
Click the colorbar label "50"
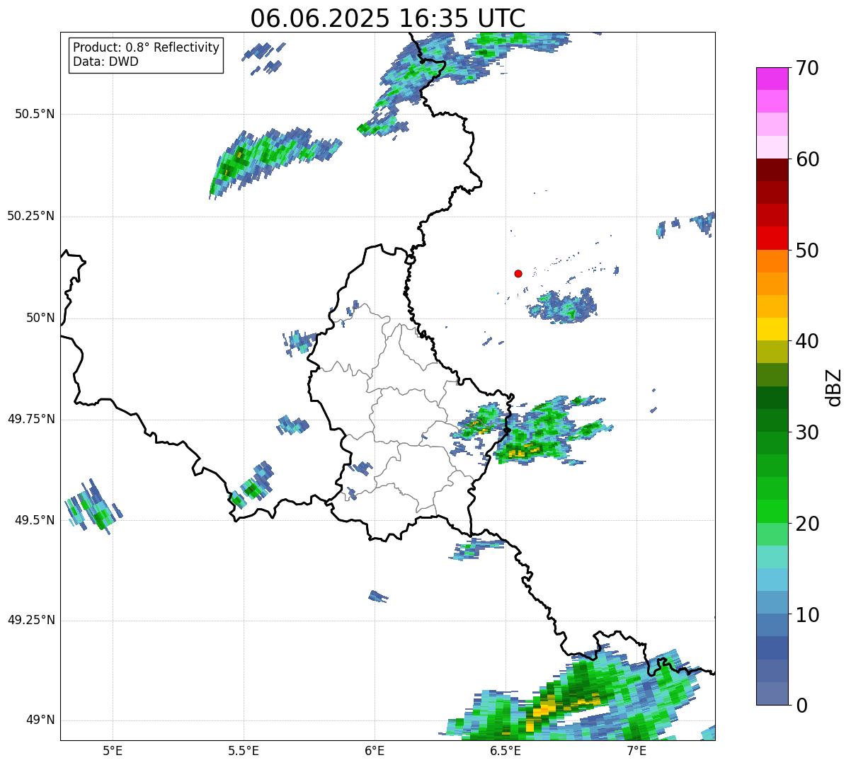coord(807,251)
